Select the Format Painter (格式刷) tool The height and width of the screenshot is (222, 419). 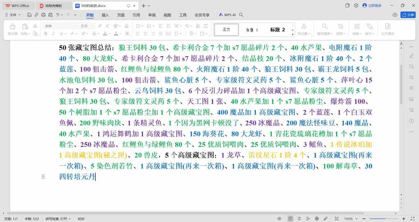13,29
